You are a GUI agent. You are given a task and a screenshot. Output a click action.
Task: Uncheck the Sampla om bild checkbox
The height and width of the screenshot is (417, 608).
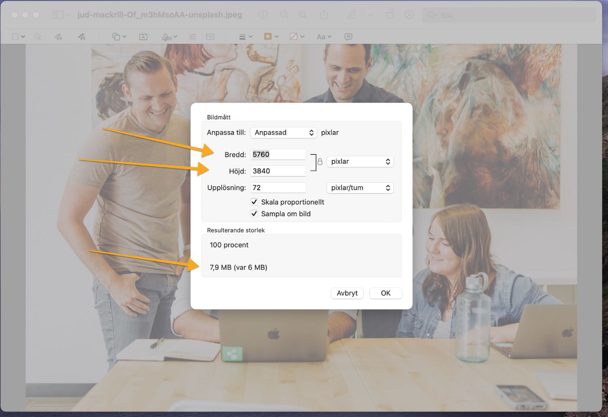254,214
